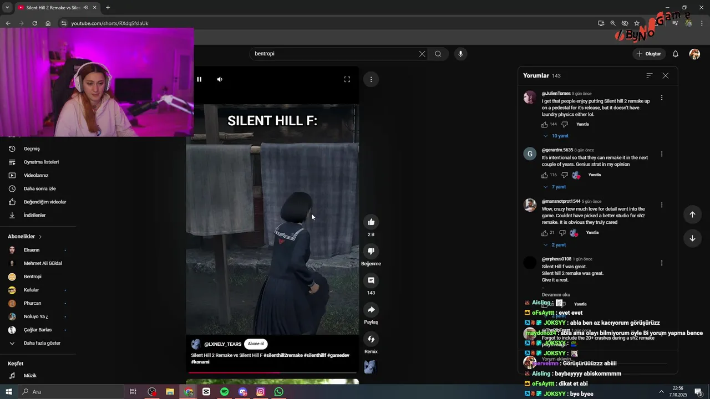Screen dimensions: 710x399
Task: Open a new Chrome tab
Action: coord(108,8)
